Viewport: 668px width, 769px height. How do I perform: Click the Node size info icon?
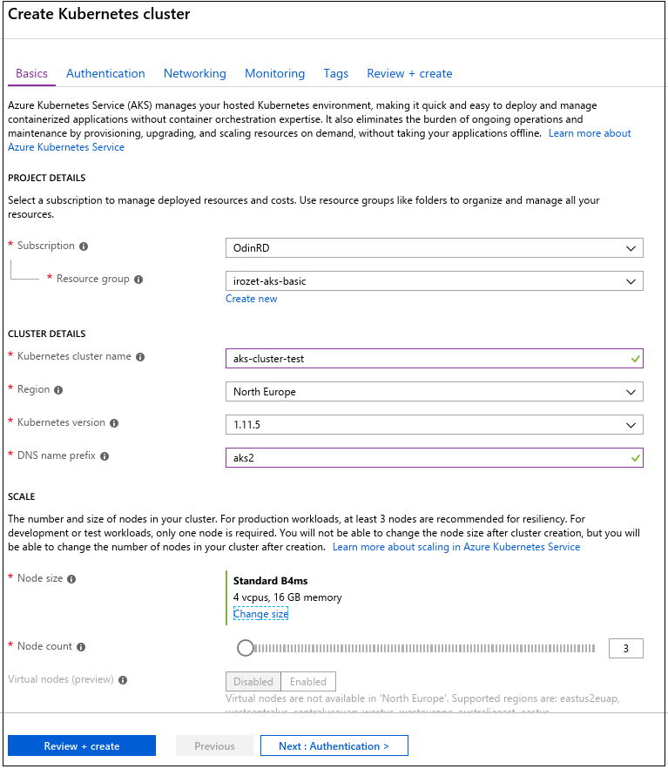click(x=71, y=579)
